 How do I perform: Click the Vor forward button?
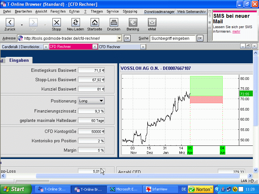33,25
